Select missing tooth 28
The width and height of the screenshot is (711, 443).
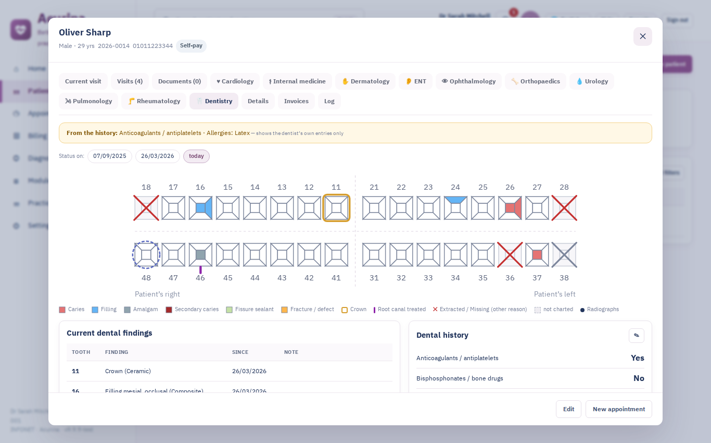click(564, 208)
